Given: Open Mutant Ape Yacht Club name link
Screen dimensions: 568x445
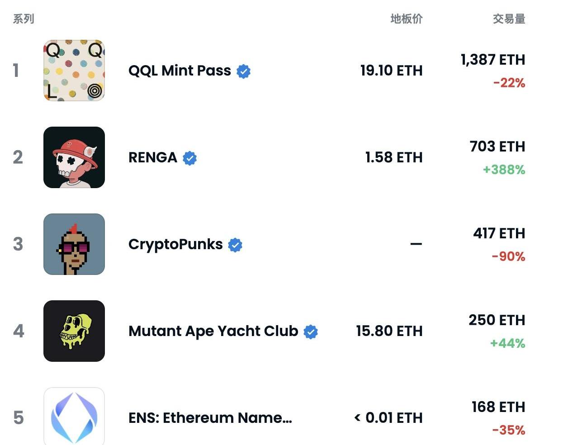Looking at the screenshot, I should point(213,331).
